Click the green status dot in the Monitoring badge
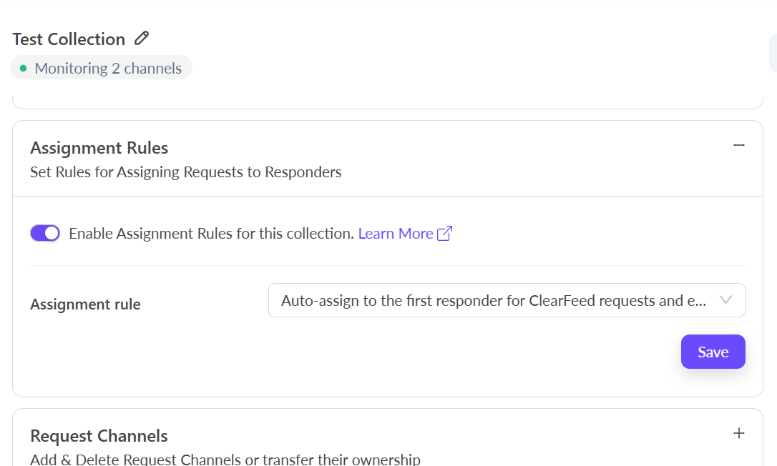This screenshot has height=466, width=777. click(23, 69)
